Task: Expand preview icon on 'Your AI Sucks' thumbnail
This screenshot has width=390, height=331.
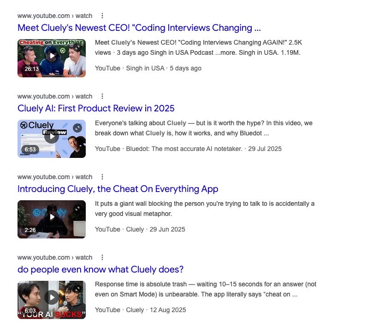Action: [77, 289]
